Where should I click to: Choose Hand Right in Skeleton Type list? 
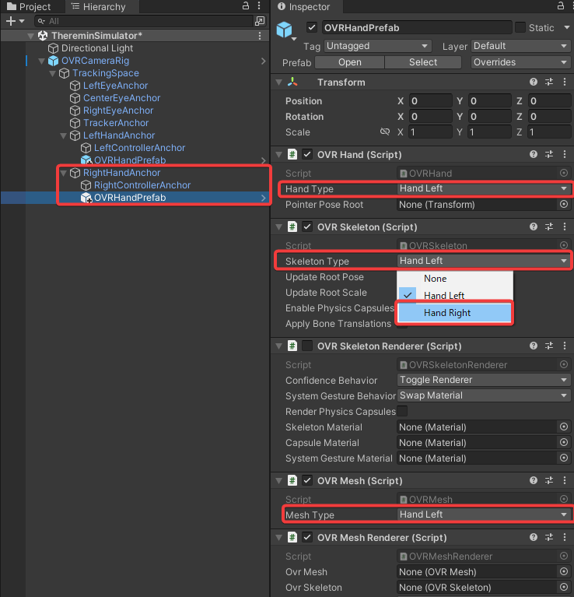(455, 313)
